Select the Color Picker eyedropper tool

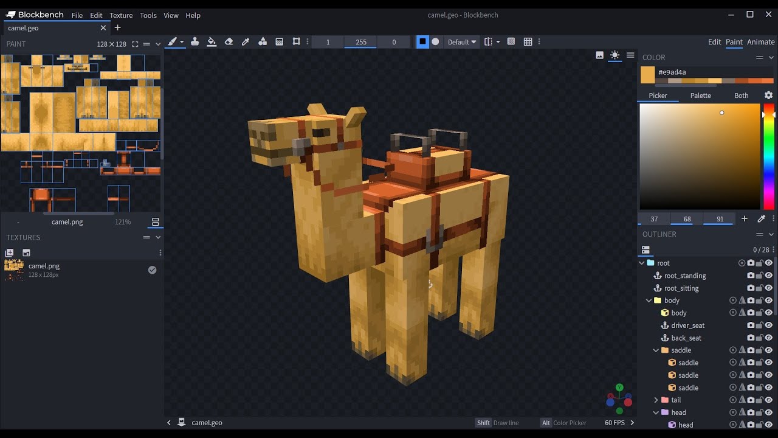click(246, 42)
